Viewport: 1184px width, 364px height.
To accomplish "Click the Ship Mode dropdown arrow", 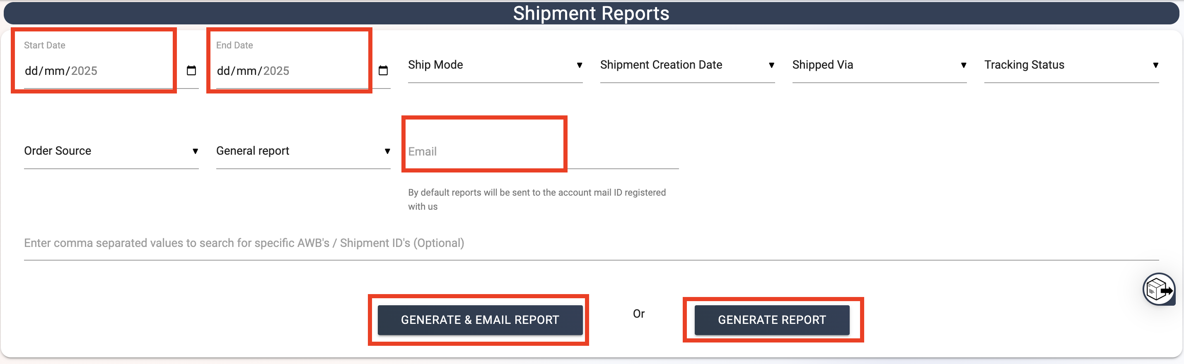I will [x=579, y=65].
